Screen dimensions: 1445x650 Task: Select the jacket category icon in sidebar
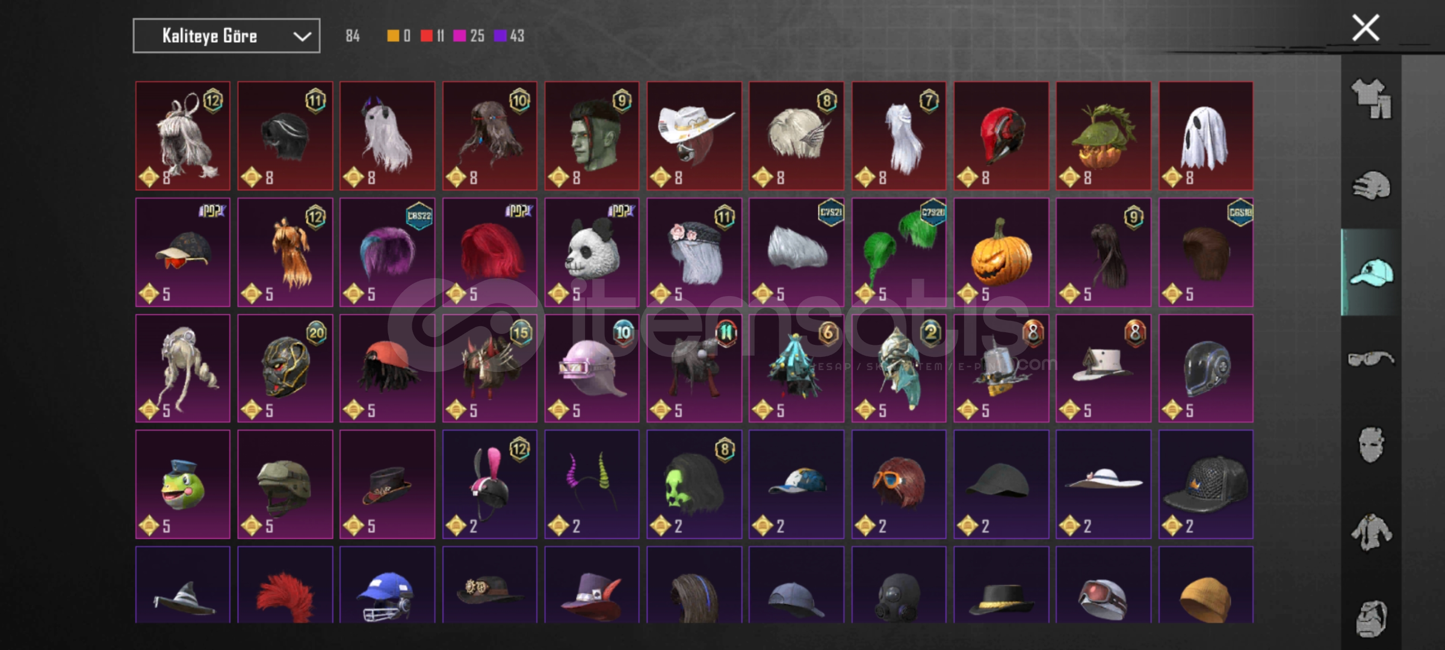pos(1371,532)
